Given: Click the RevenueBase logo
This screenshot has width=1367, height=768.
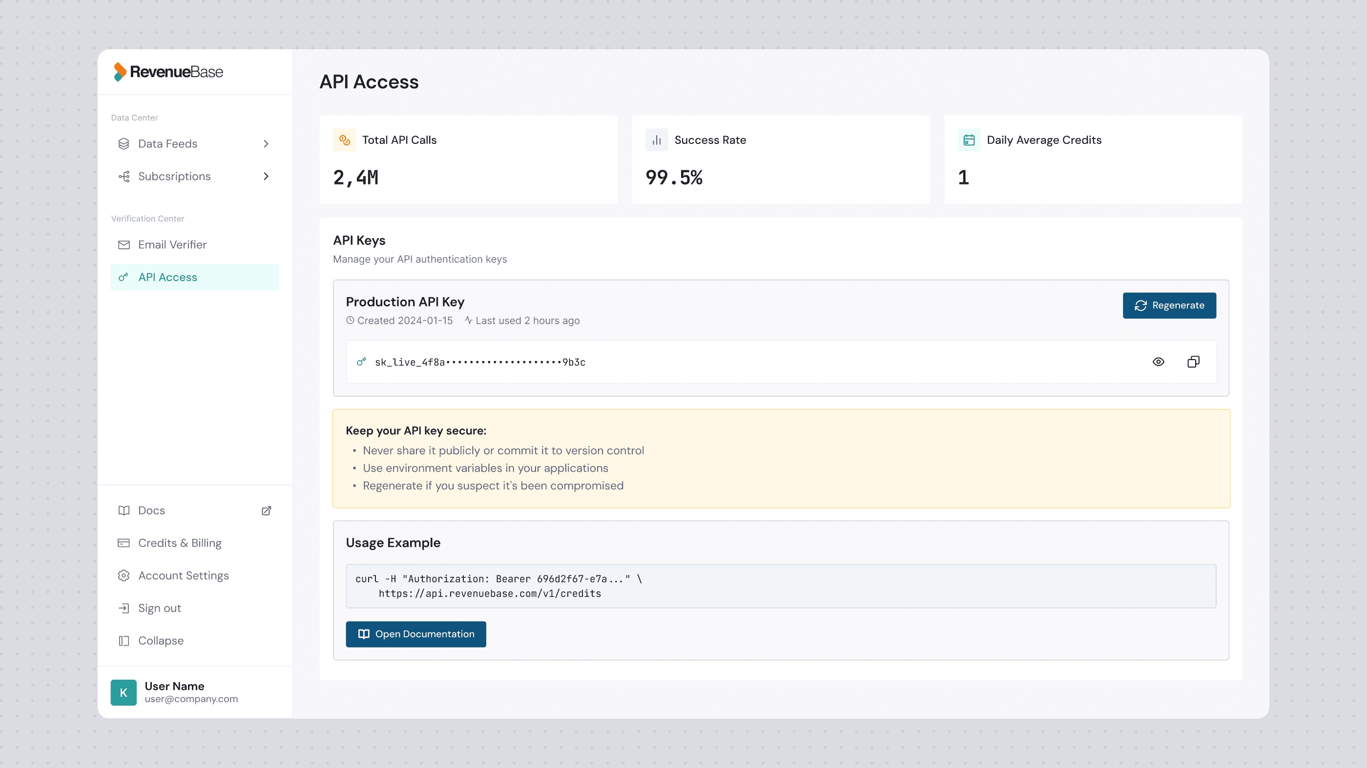Looking at the screenshot, I should point(168,72).
